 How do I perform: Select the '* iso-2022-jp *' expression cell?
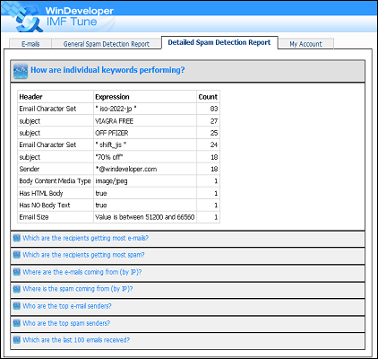click(145, 109)
